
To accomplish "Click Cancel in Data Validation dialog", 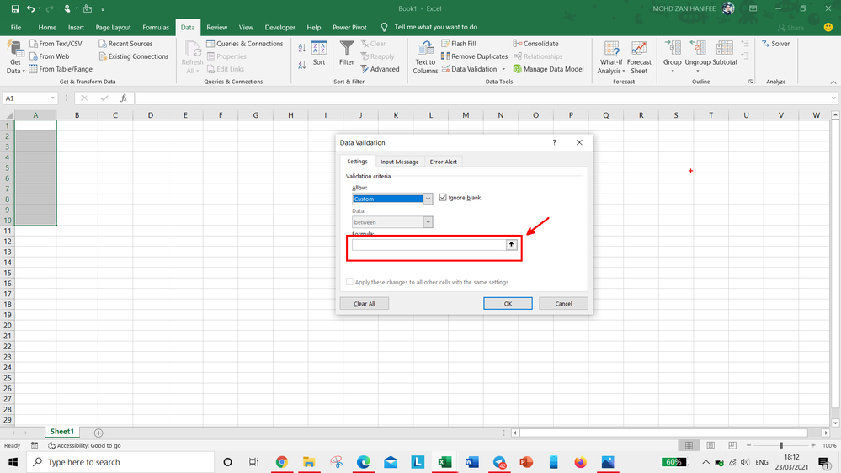I will point(563,304).
